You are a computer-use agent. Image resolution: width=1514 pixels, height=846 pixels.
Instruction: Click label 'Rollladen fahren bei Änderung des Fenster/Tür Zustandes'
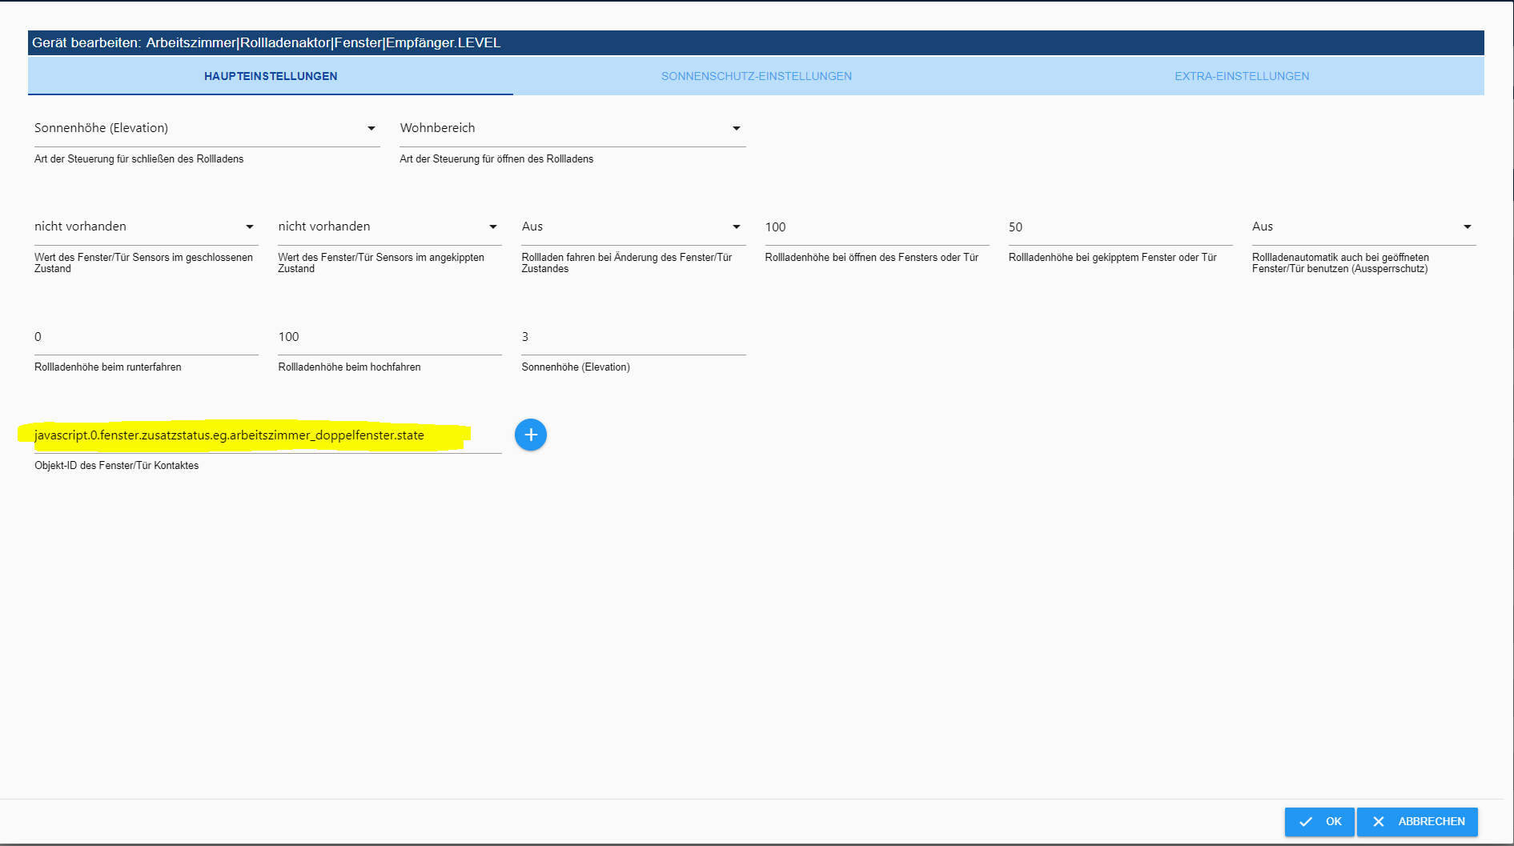[627, 263]
